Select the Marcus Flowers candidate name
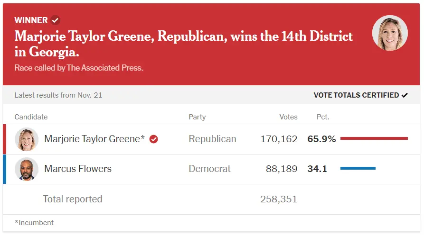This screenshot has width=424, height=236. click(78, 169)
